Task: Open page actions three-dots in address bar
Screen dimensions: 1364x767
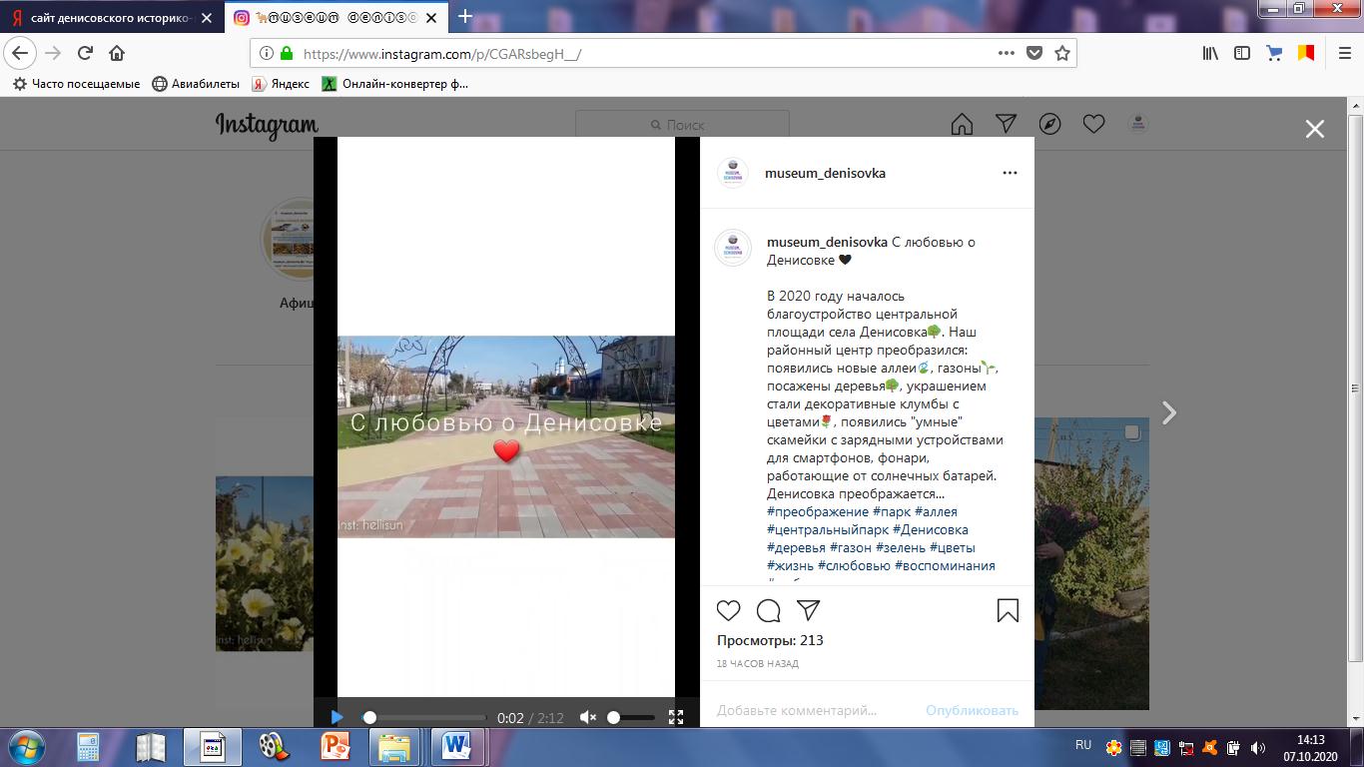Action: 1007,54
